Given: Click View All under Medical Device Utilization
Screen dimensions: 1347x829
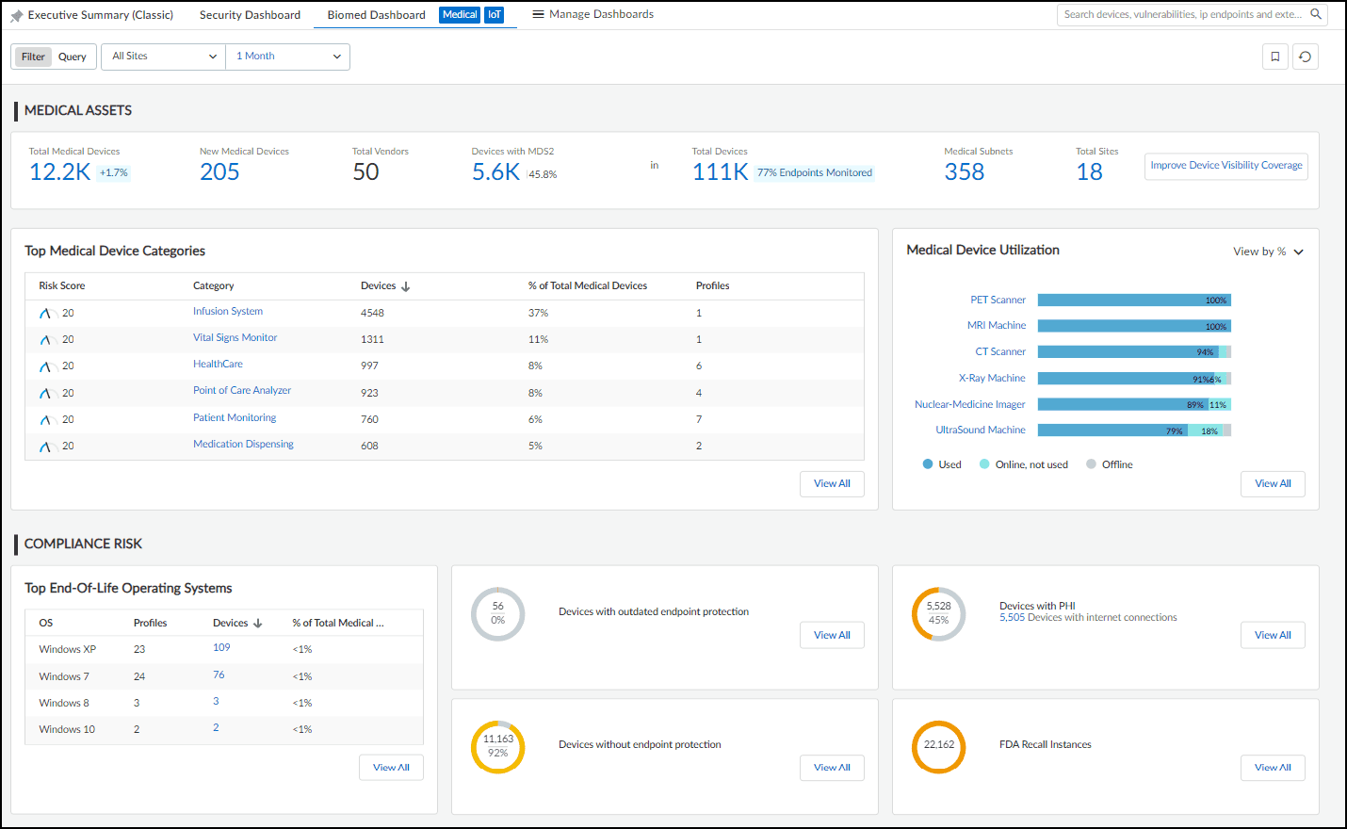Looking at the screenshot, I should click(x=1273, y=484).
